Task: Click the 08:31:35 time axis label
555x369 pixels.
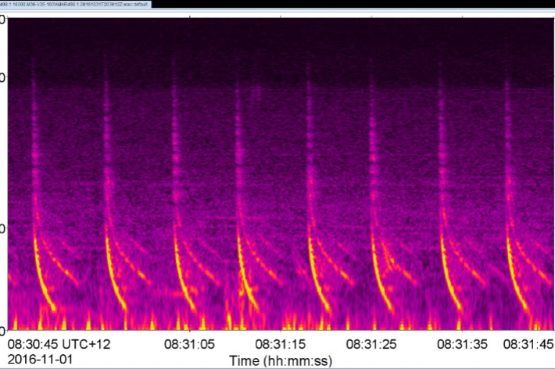Action: point(460,343)
